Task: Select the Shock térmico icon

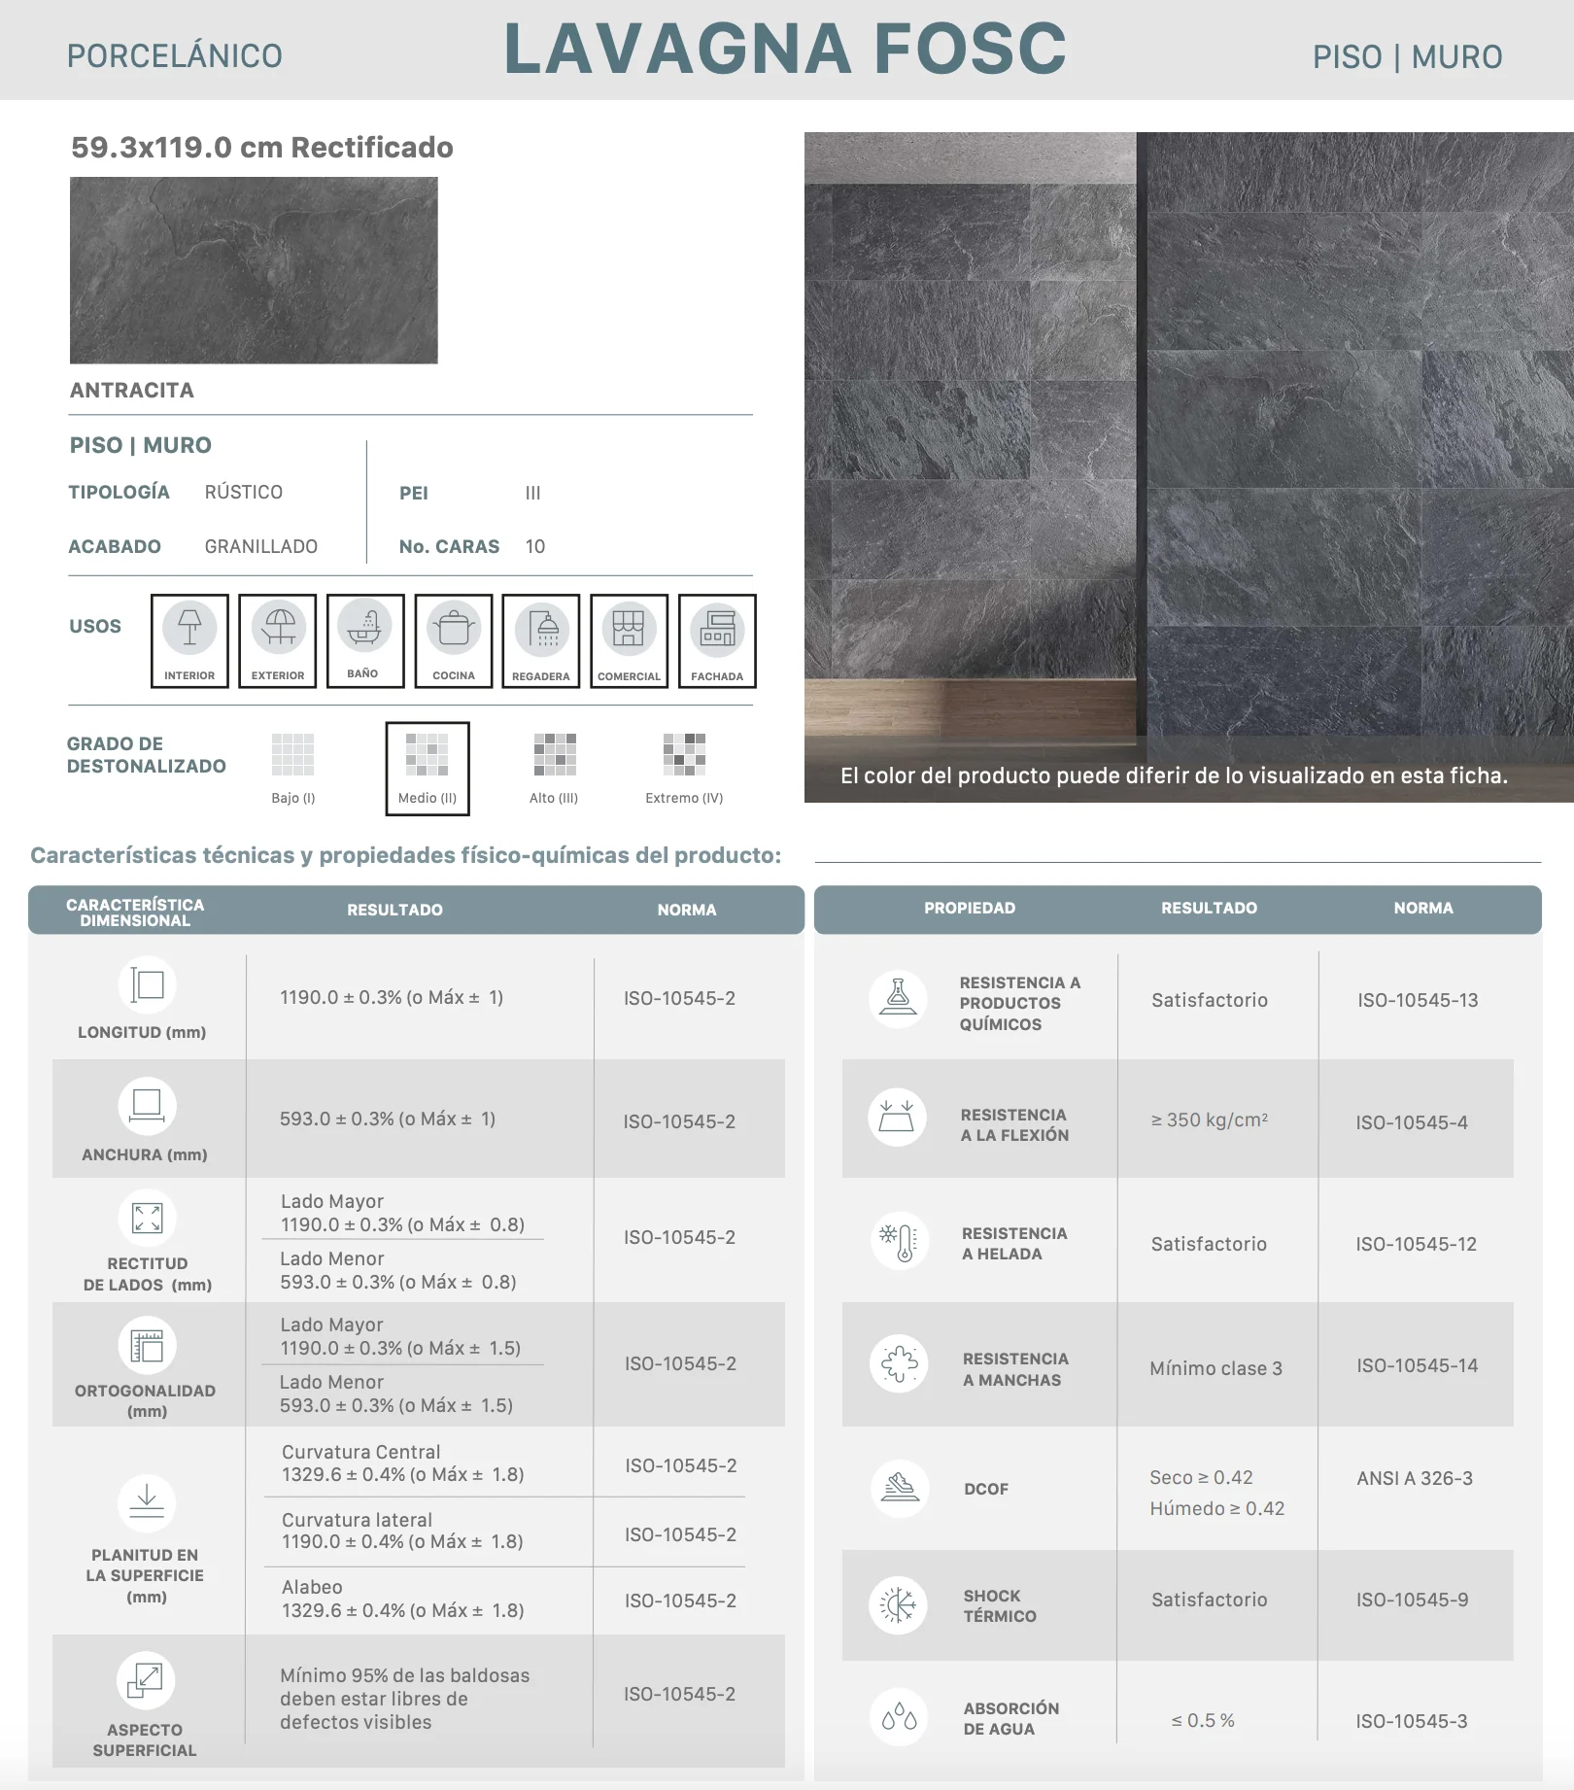Action: pyautogui.click(x=898, y=1604)
